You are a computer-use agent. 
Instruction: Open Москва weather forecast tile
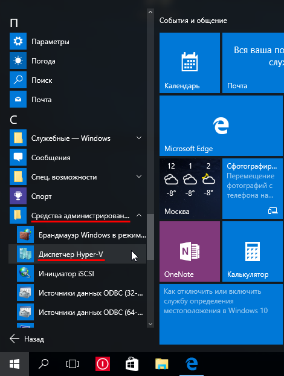pos(190,189)
